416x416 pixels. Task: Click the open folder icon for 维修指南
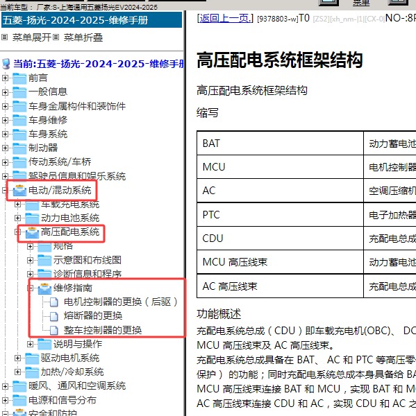click(44, 288)
